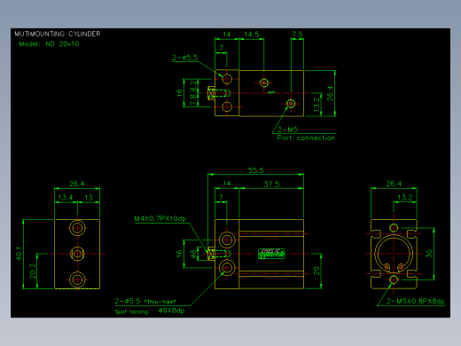Click the "2-ø5.5" callout in top view
This screenshot has width=461, height=346.
(x=184, y=58)
